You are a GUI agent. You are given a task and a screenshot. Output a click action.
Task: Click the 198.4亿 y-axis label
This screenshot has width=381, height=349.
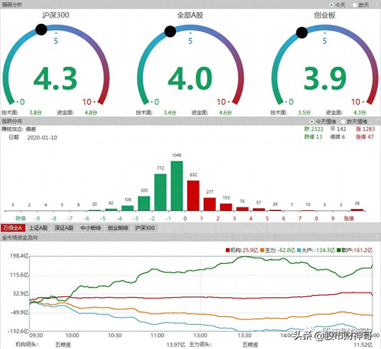point(19,256)
